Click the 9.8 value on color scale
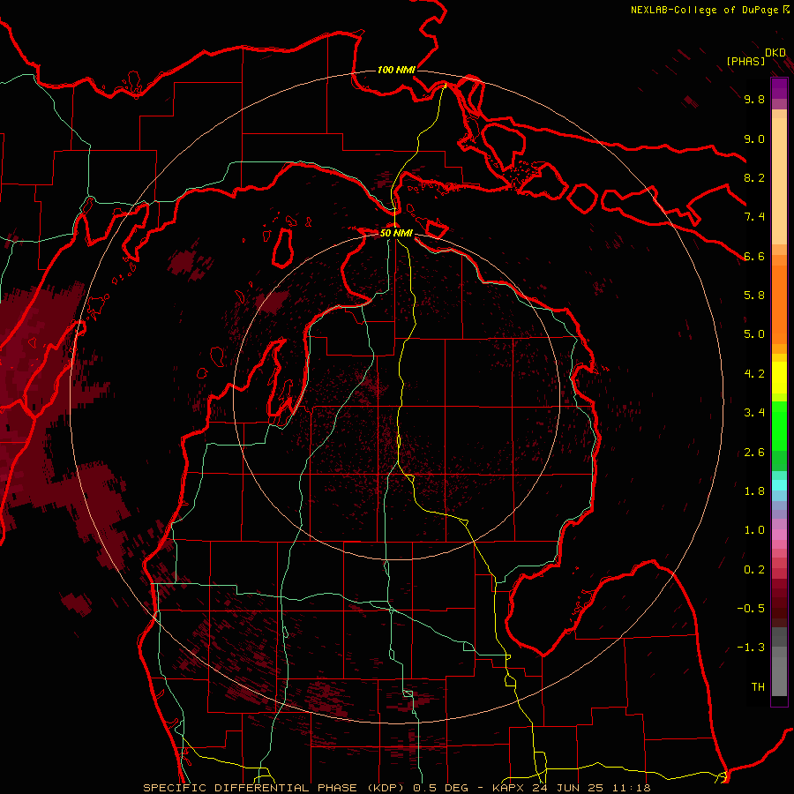This screenshot has height=794, width=794. point(754,99)
